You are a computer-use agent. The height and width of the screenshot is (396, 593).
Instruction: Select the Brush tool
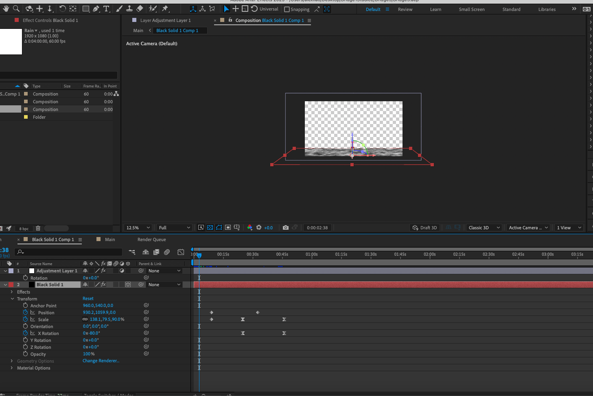119,9
